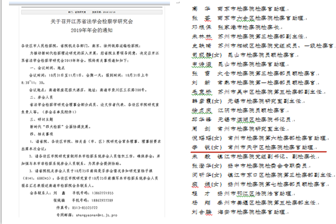Select the heading 一、会议时间、地点

(x=47, y=68)
